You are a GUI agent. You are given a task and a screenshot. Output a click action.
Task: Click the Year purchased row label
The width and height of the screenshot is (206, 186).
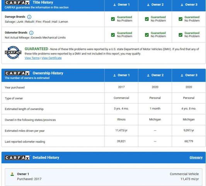15,88
